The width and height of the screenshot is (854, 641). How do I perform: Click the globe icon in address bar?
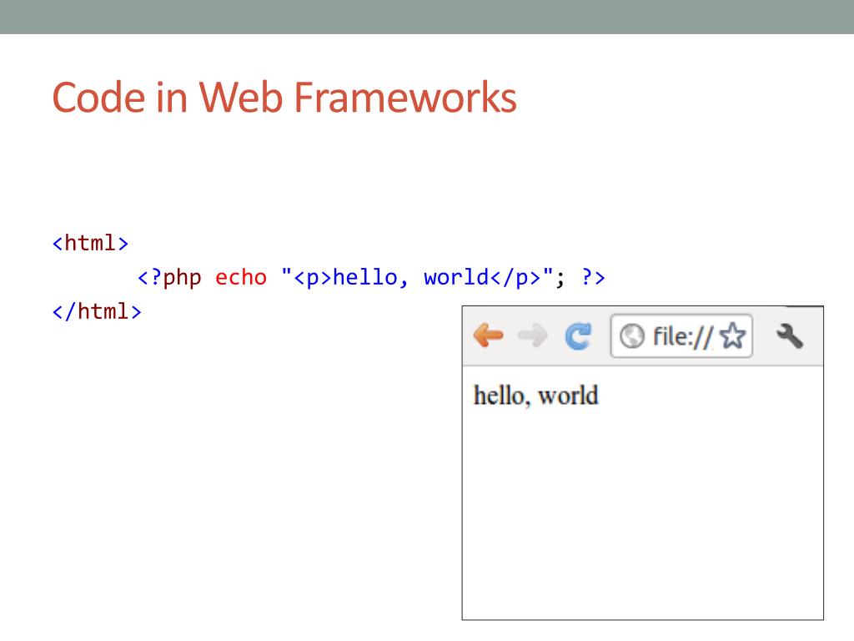(632, 336)
